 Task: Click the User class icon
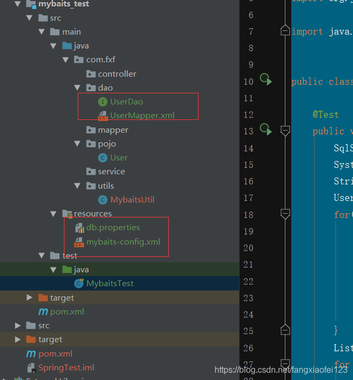(103, 158)
